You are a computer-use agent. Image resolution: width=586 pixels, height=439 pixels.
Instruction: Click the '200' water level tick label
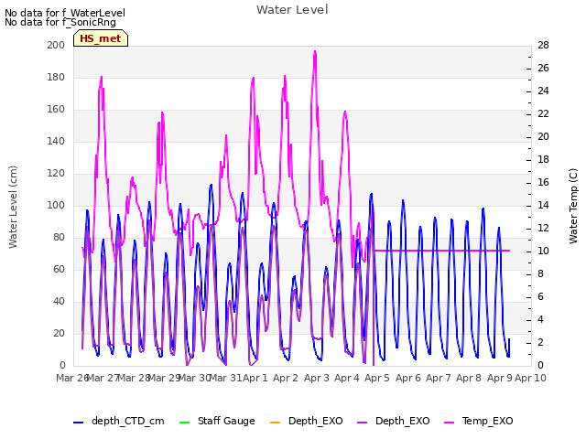pos(56,45)
